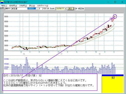The image size is (126, 94).
Task: Click the お告げ度： 92 text
Action: click(x=34, y=75)
